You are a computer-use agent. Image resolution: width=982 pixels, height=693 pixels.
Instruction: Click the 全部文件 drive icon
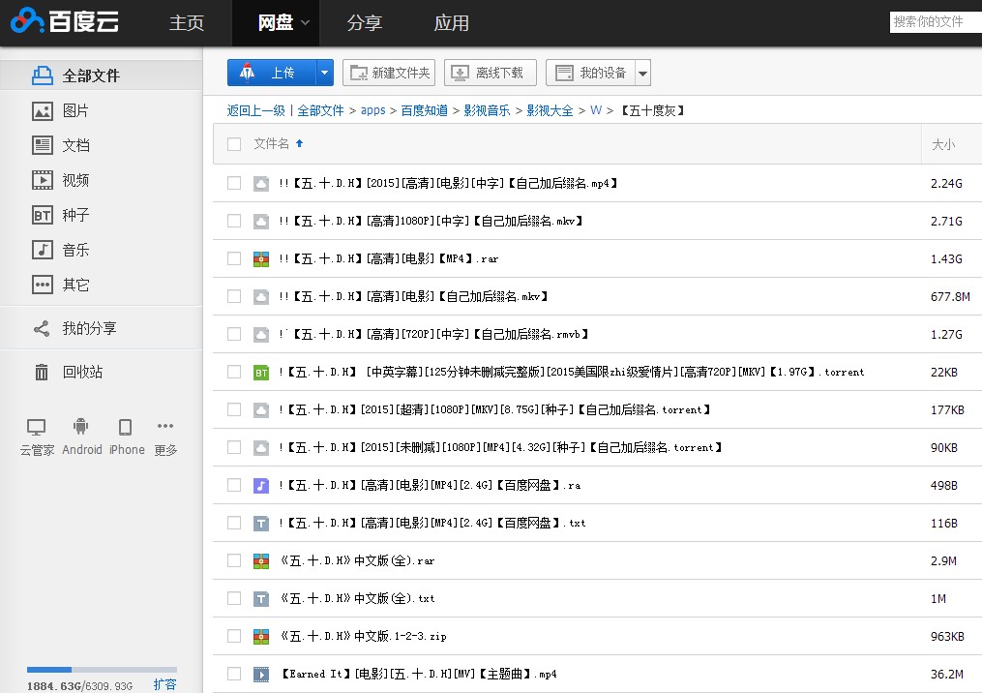point(42,75)
